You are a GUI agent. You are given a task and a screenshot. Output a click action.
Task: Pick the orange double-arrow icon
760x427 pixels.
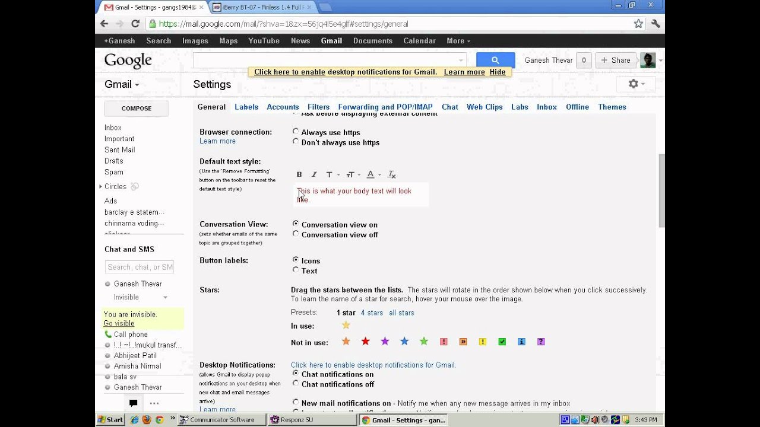tap(463, 342)
